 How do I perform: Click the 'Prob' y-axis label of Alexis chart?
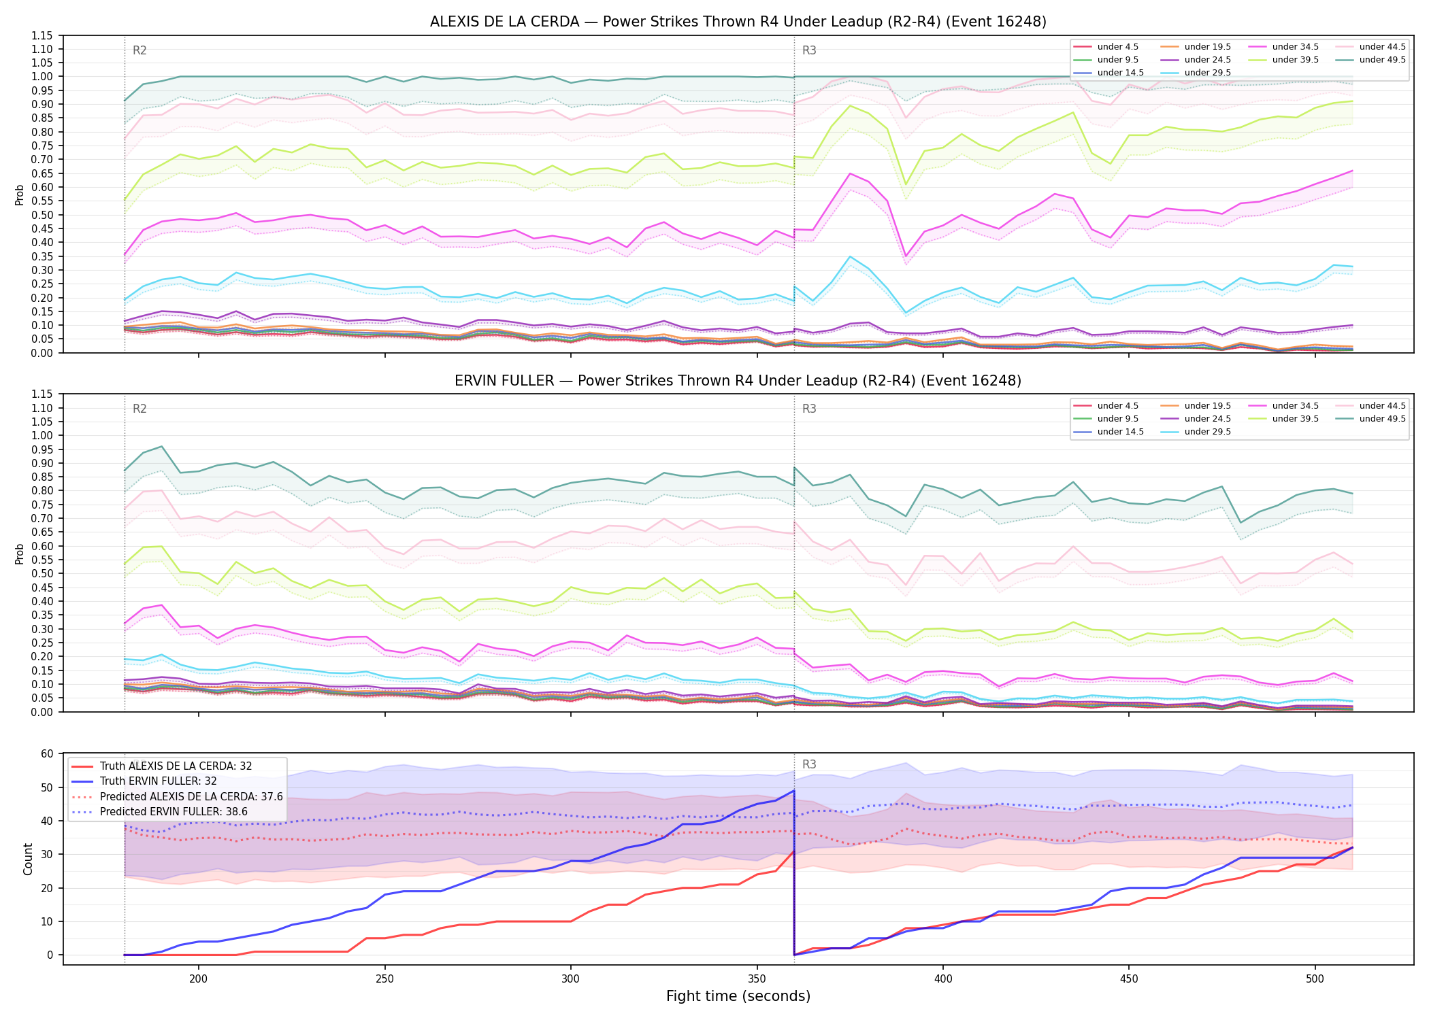click(20, 194)
